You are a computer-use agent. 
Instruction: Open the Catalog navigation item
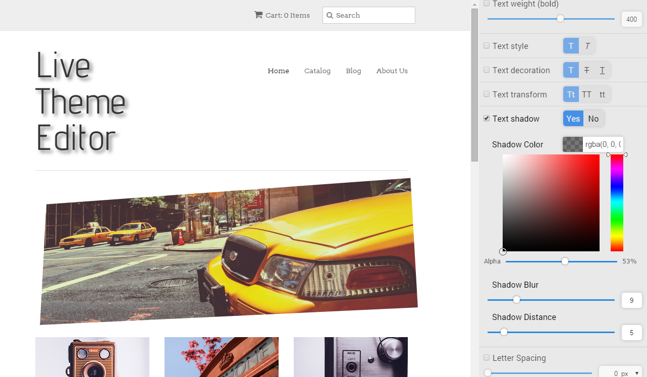317,71
